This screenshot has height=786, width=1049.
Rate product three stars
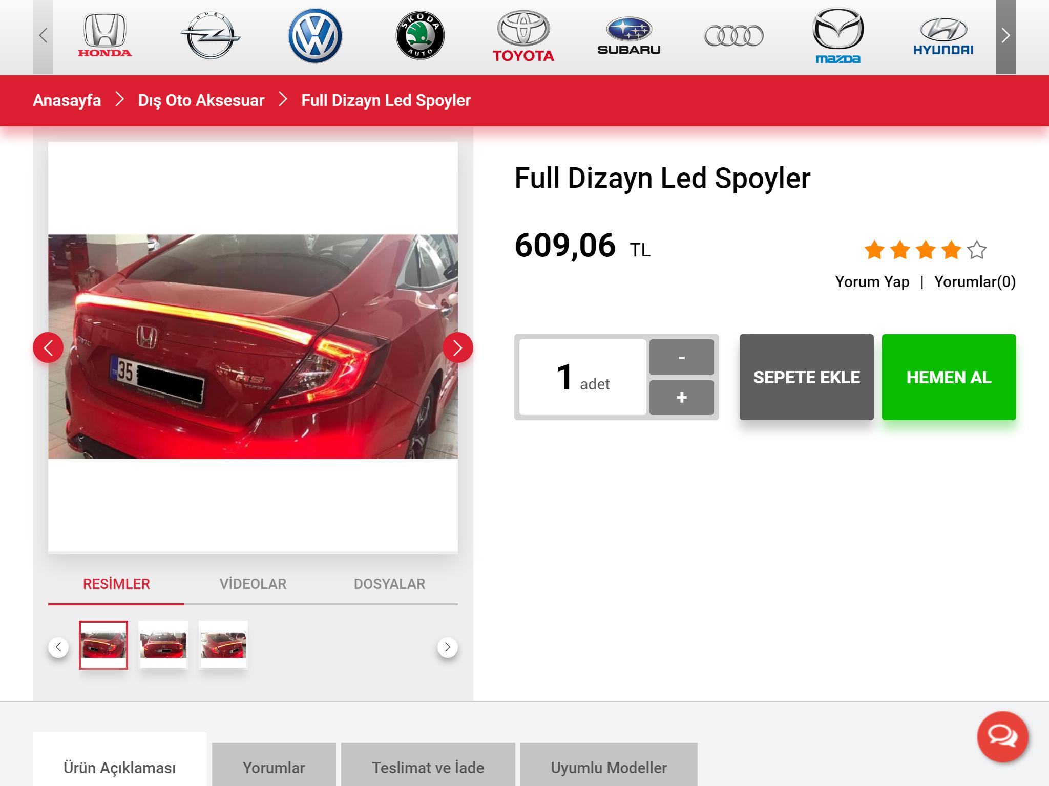click(926, 250)
